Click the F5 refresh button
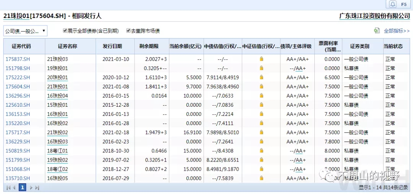Screen dimensions: 413x194 [404, 4]
